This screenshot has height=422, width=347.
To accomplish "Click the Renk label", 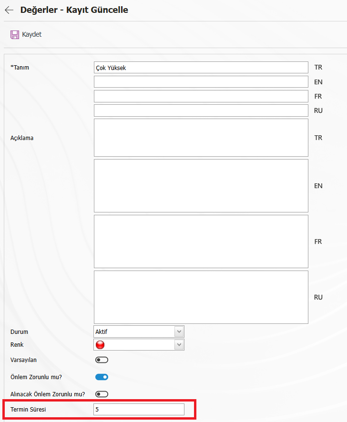I will point(17,345).
